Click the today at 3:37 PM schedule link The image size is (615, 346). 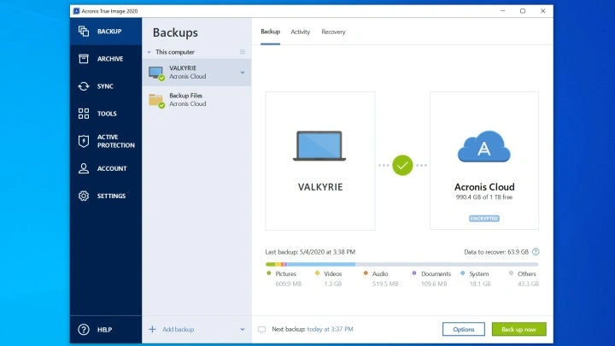331,329
